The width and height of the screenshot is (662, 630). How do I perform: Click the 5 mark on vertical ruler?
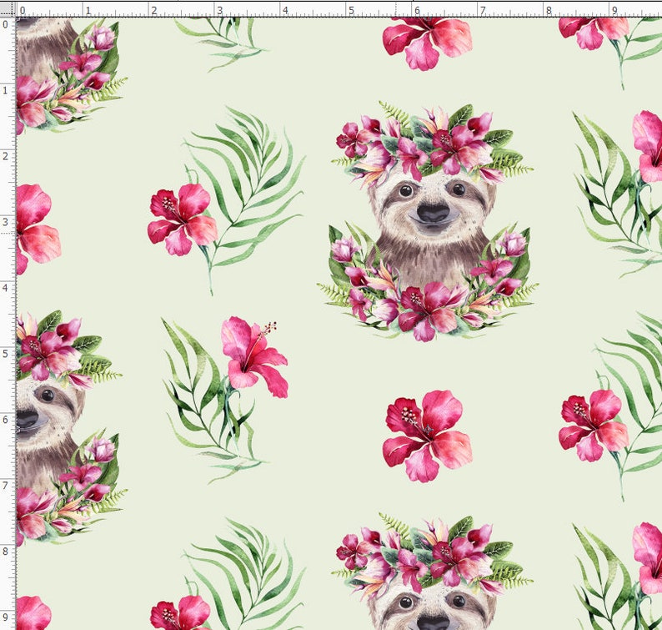5,354
